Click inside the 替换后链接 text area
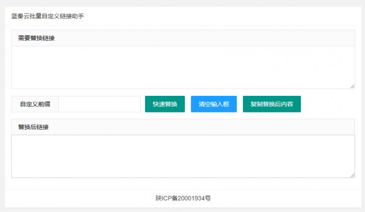The width and height of the screenshot is (365, 212). pos(182,156)
